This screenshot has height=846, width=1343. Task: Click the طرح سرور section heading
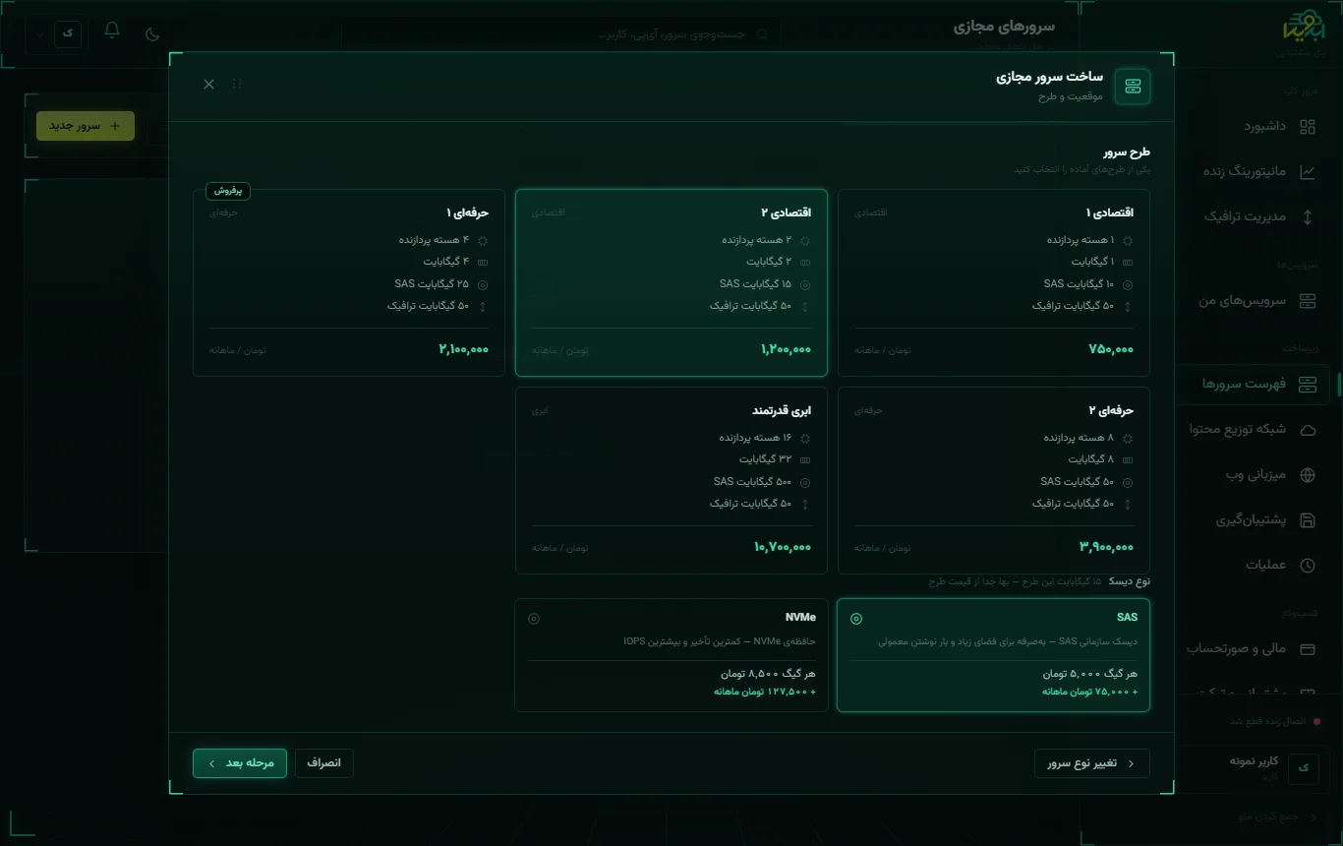pos(1127,152)
